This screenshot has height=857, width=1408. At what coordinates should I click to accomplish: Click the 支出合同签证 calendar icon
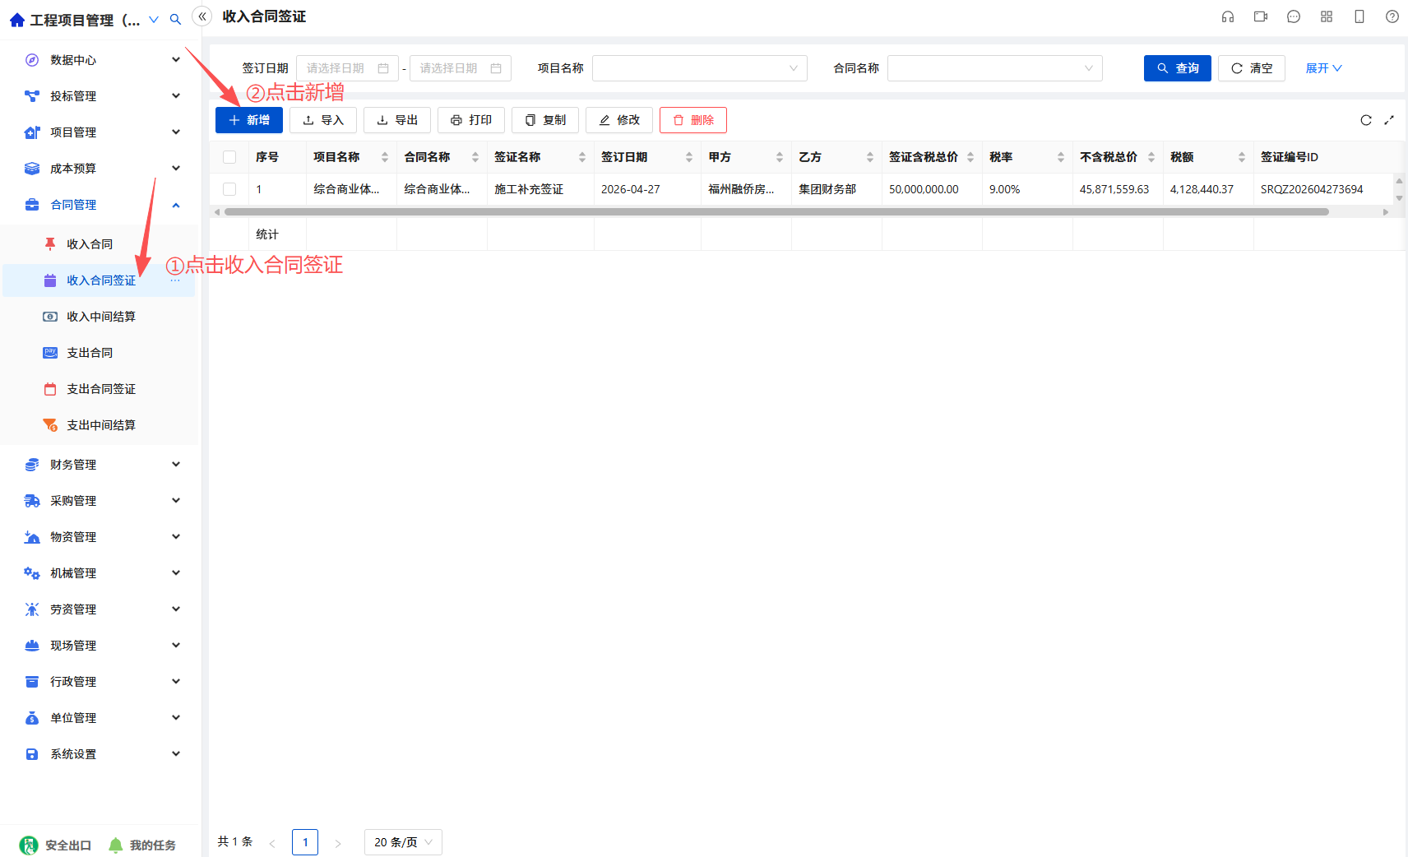[50, 389]
